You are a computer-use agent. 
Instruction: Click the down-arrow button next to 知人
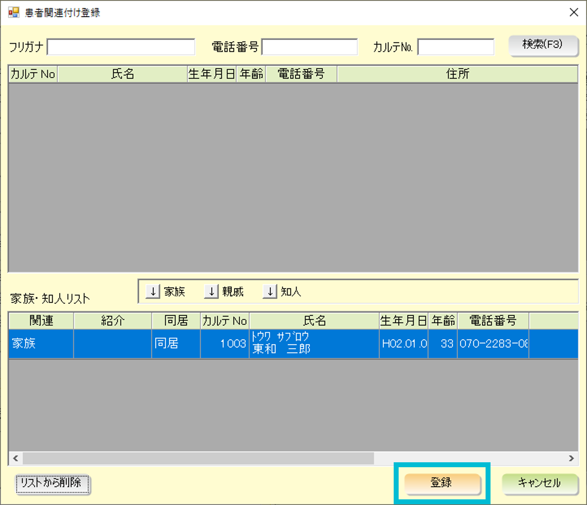coord(270,292)
